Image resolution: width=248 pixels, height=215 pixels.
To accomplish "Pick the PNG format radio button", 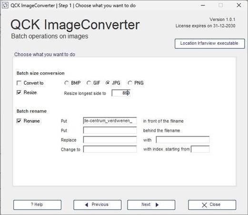I will [130, 83].
